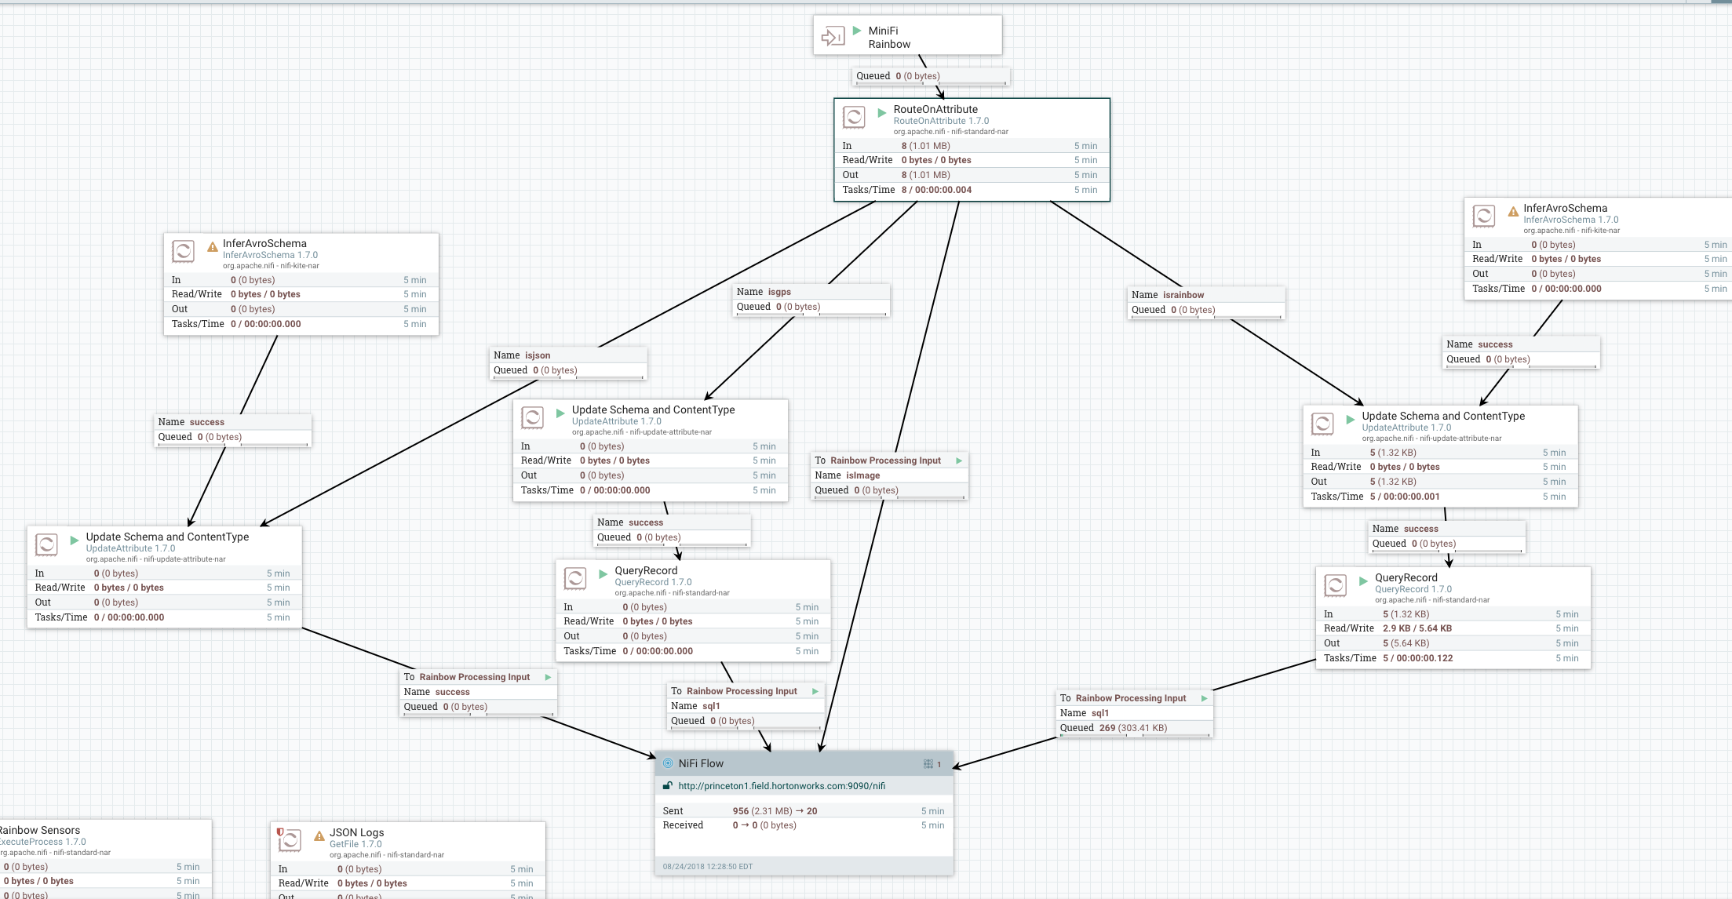Click 'To Rainbow Processing Input' on isImage connection
Screen dimensions: 1732x899
click(x=877, y=460)
